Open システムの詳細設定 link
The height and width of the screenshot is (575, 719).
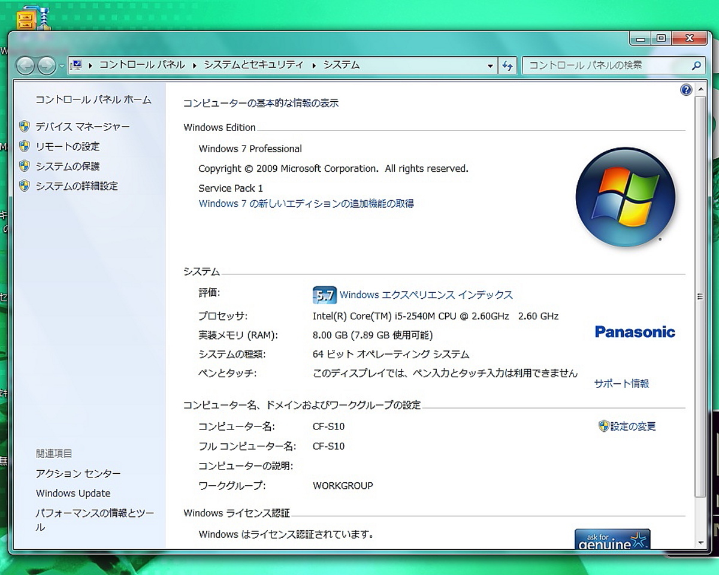click(x=77, y=186)
